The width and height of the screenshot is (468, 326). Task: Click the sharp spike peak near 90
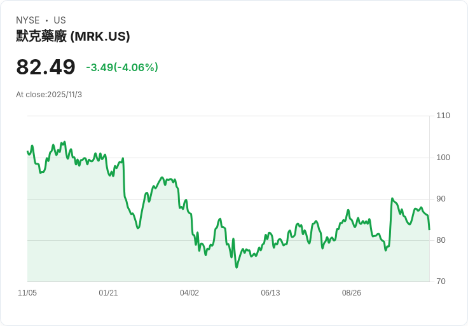[x=392, y=198]
